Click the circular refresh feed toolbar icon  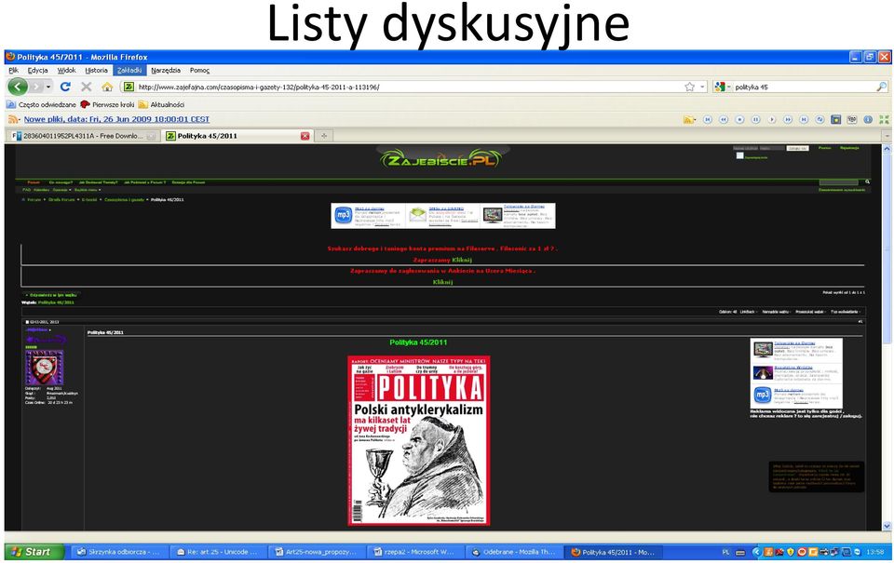coord(819,119)
